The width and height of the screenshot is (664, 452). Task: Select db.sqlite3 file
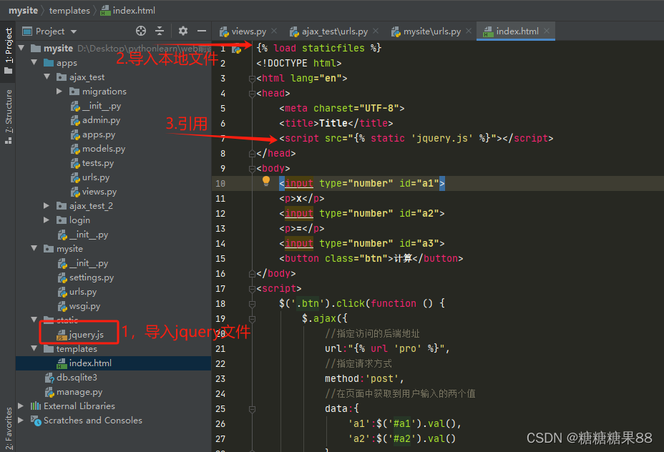[71, 378]
